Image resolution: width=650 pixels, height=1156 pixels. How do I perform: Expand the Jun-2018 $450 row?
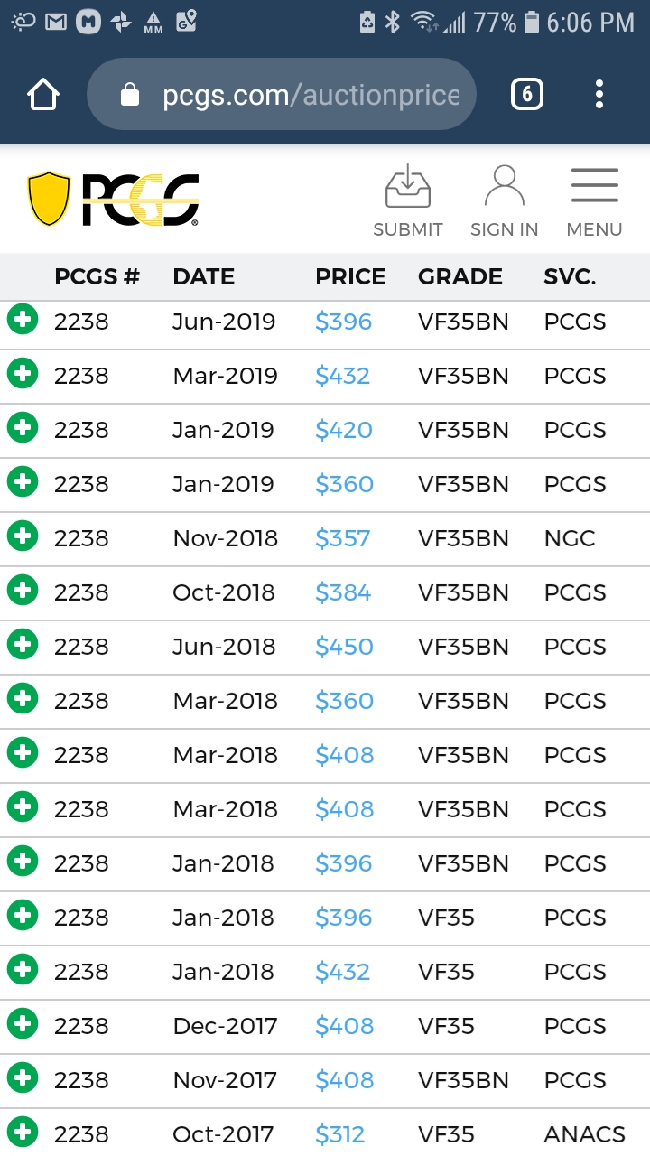pyautogui.click(x=23, y=645)
